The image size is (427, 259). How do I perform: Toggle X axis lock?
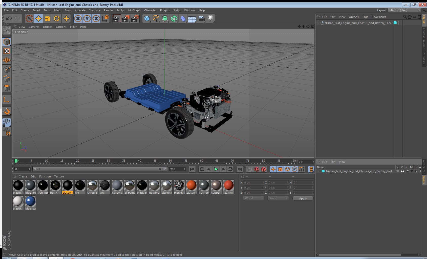[x=78, y=18]
